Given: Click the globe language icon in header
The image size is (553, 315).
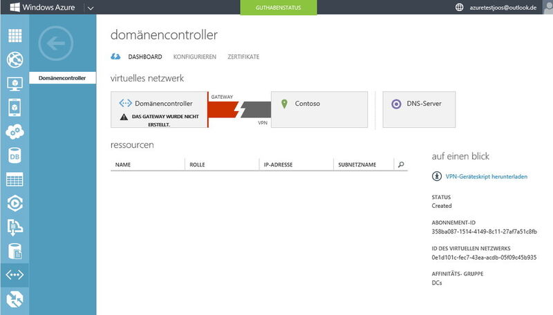Looking at the screenshot, I should point(459,7).
